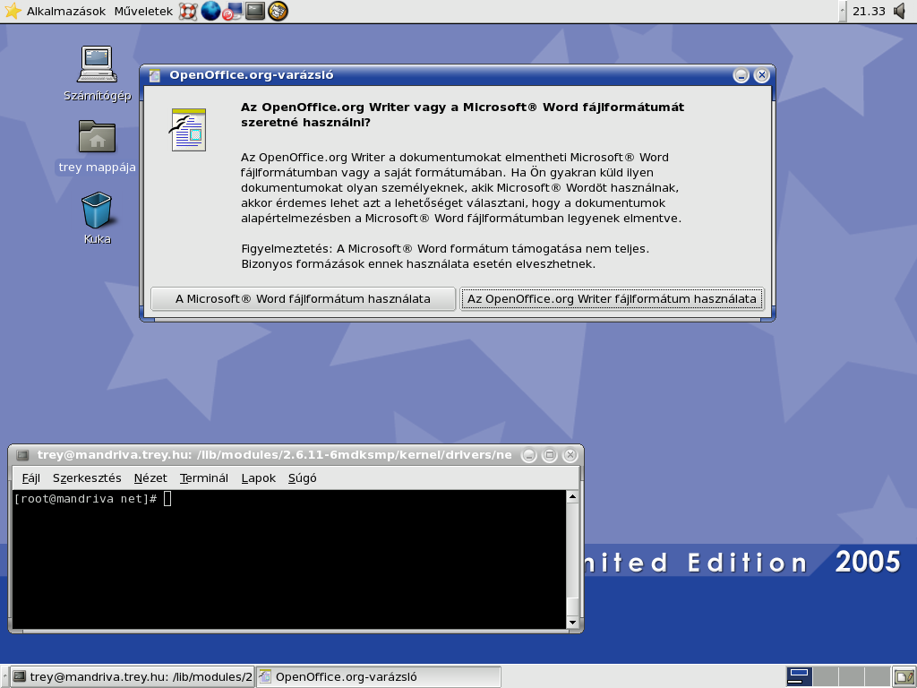Select the trey mappája home folder icon
The width and height of the screenshot is (917, 688).
click(97, 146)
